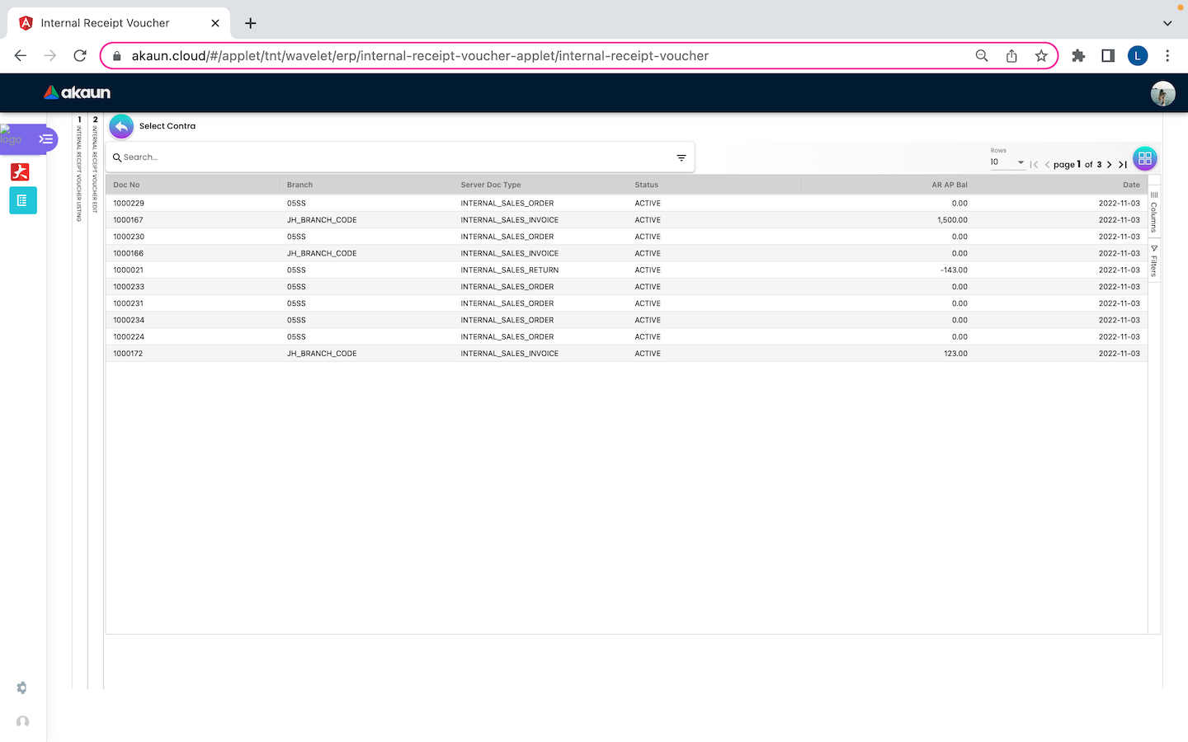Screen dimensions: 1188x742
Task: Open the red PDF applet icon
Action: point(21,171)
